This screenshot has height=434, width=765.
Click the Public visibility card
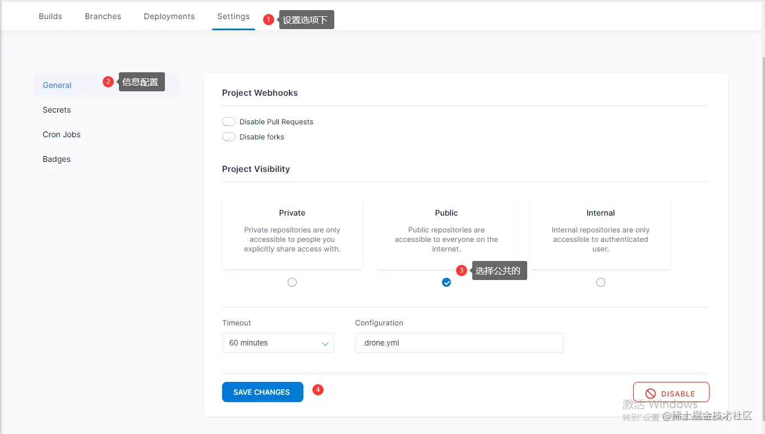pos(446,232)
